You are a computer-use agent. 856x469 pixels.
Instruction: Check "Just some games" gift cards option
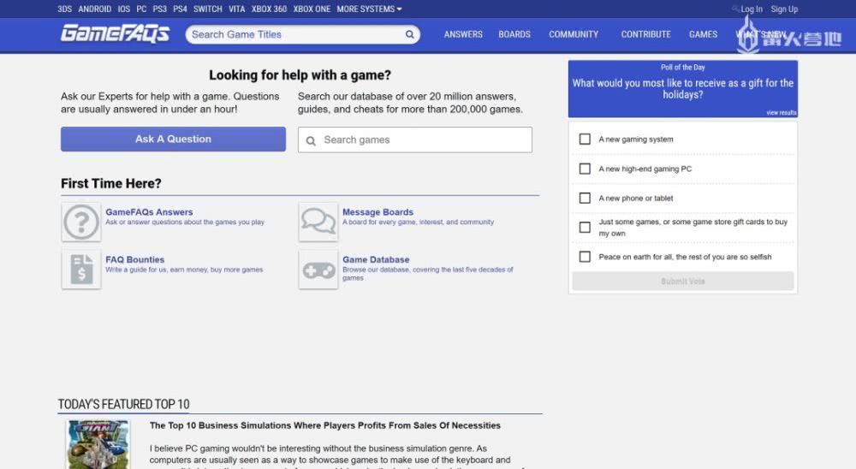coord(585,227)
